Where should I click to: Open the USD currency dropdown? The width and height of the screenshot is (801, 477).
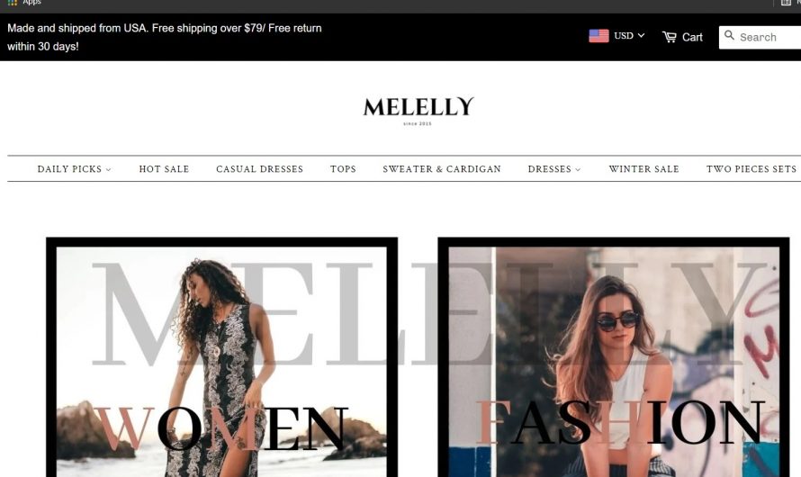point(629,36)
